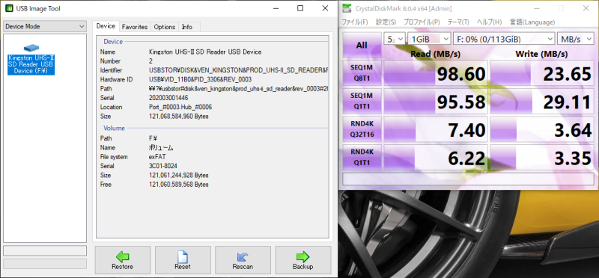Viewport: 599px width, 278px height.
Task: Open the ファイル(F) menu
Action: pos(355,22)
